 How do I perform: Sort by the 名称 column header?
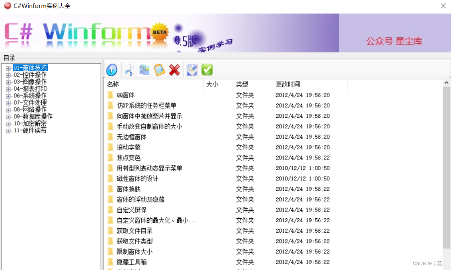click(x=154, y=84)
